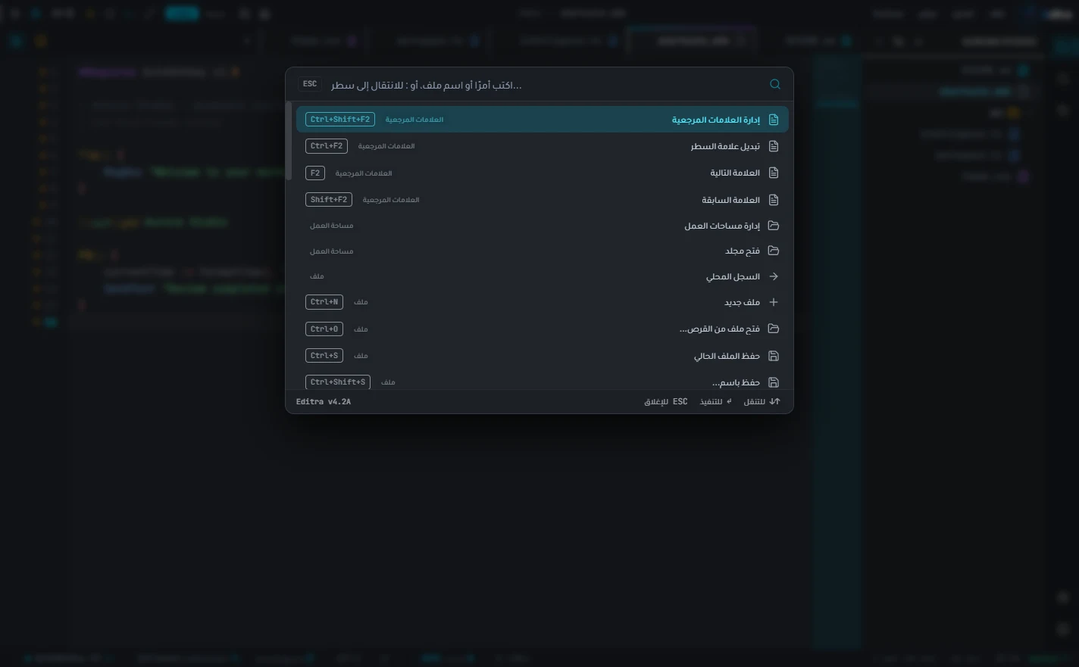
Task: Focus the command search input field
Action: coord(546,85)
